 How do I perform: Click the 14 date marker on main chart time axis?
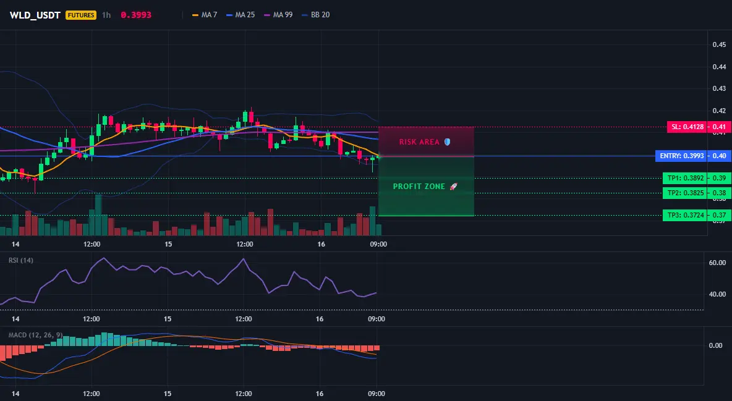coord(15,244)
